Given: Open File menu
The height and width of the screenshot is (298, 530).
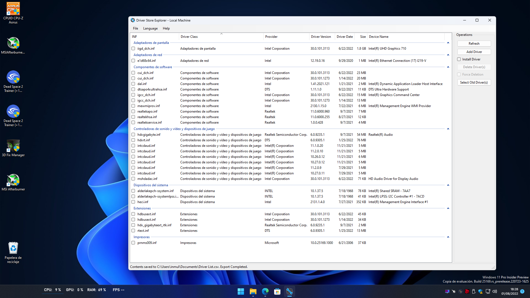Looking at the screenshot, I should coord(135,28).
